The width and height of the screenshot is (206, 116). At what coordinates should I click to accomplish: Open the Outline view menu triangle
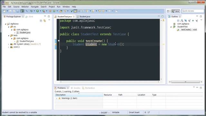click(x=201, y=20)
